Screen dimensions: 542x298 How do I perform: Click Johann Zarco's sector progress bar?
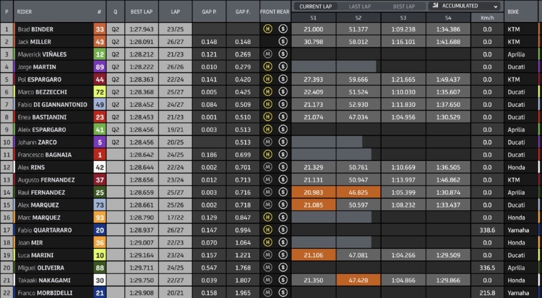click(x=327, y=142)
